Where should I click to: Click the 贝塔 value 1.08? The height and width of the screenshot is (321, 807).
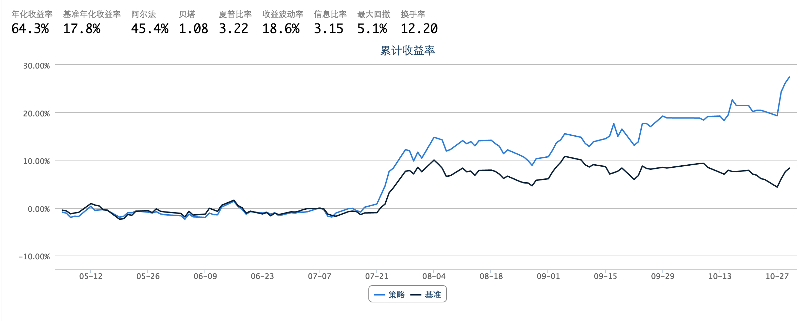(x=193, y=29)
